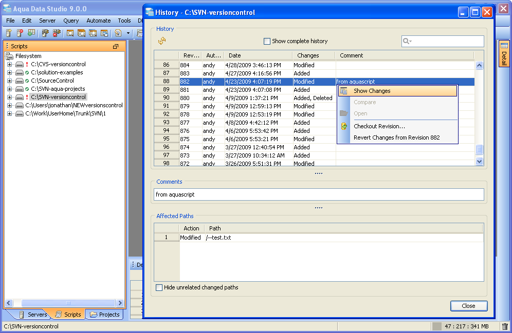The height and width of the screenshot is (333, 512).
Task: Click the Show Changes compare icon in context menu
Action: (343, 91)
